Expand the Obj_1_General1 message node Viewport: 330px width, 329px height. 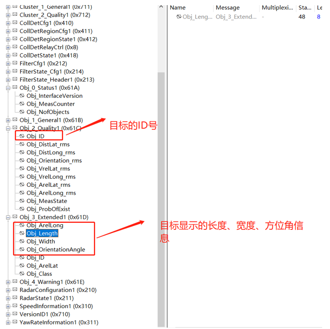click(x=8, y=120)
